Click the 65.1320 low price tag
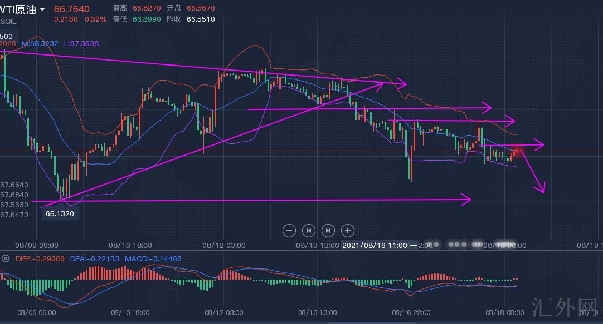This screenshot has height=324, width=603. click(60, 213)
